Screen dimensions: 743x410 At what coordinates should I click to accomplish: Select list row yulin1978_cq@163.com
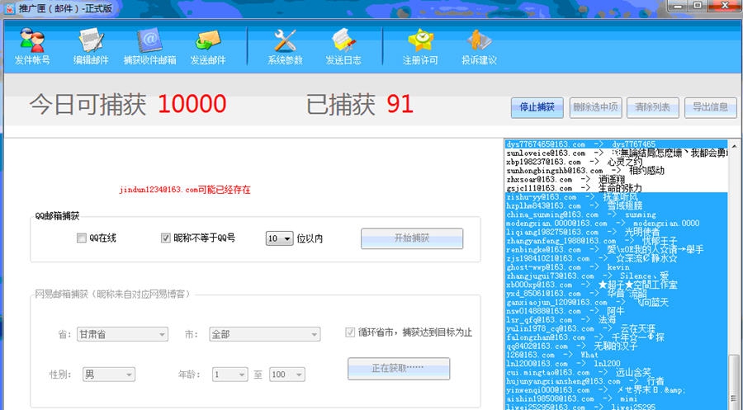click(x=616, y=328)
